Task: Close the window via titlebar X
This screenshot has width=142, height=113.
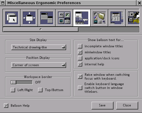Action: pyautogui.click(x=140, y=3)
